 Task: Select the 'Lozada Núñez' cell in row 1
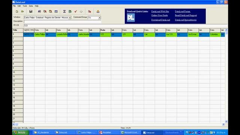[61, 34]
